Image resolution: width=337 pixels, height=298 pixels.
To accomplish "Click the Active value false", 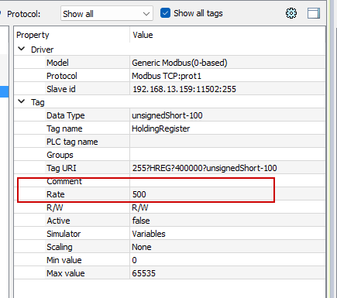I will [x=141, y=221].
